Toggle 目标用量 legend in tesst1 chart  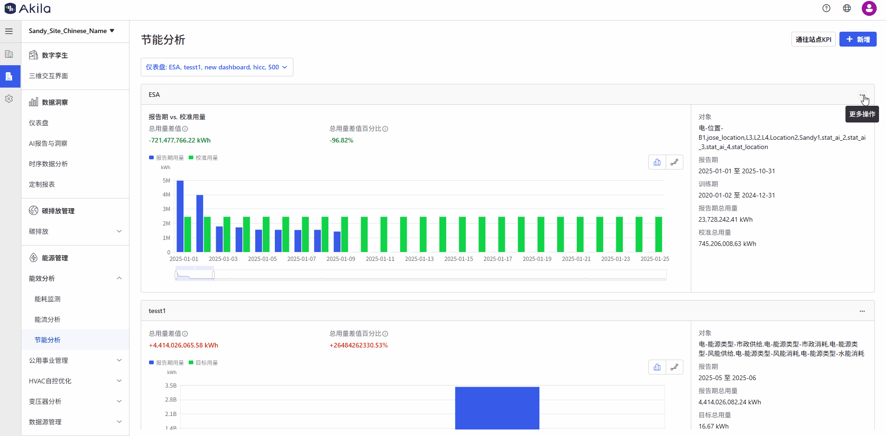pos(203,363)
